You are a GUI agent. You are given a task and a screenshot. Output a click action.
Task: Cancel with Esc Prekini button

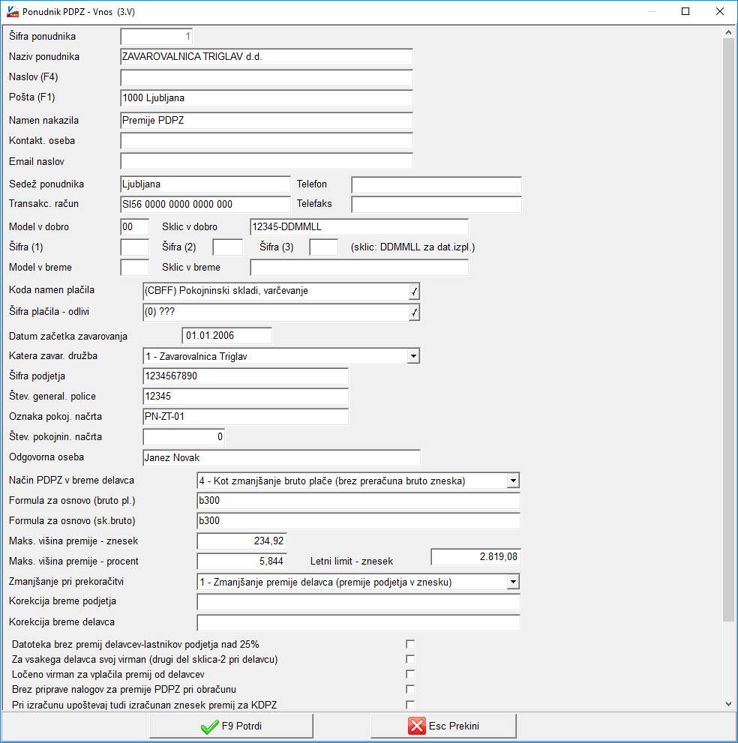(443, 726)
